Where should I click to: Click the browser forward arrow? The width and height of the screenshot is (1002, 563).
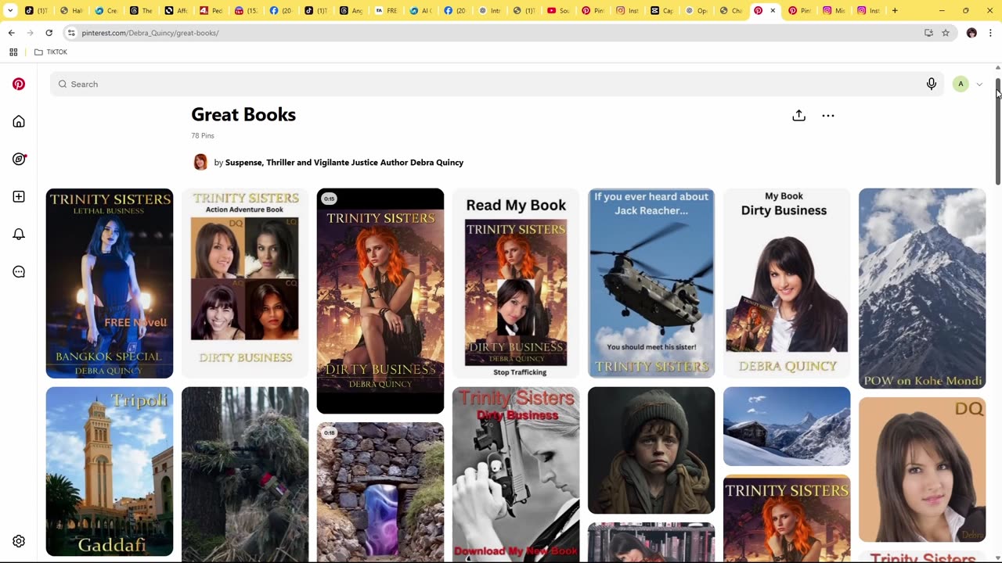(x=30, y=33)
